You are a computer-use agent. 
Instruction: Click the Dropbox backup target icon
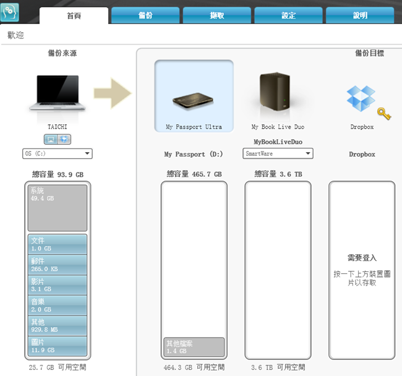pyautogui.click(x=361, y=99)
